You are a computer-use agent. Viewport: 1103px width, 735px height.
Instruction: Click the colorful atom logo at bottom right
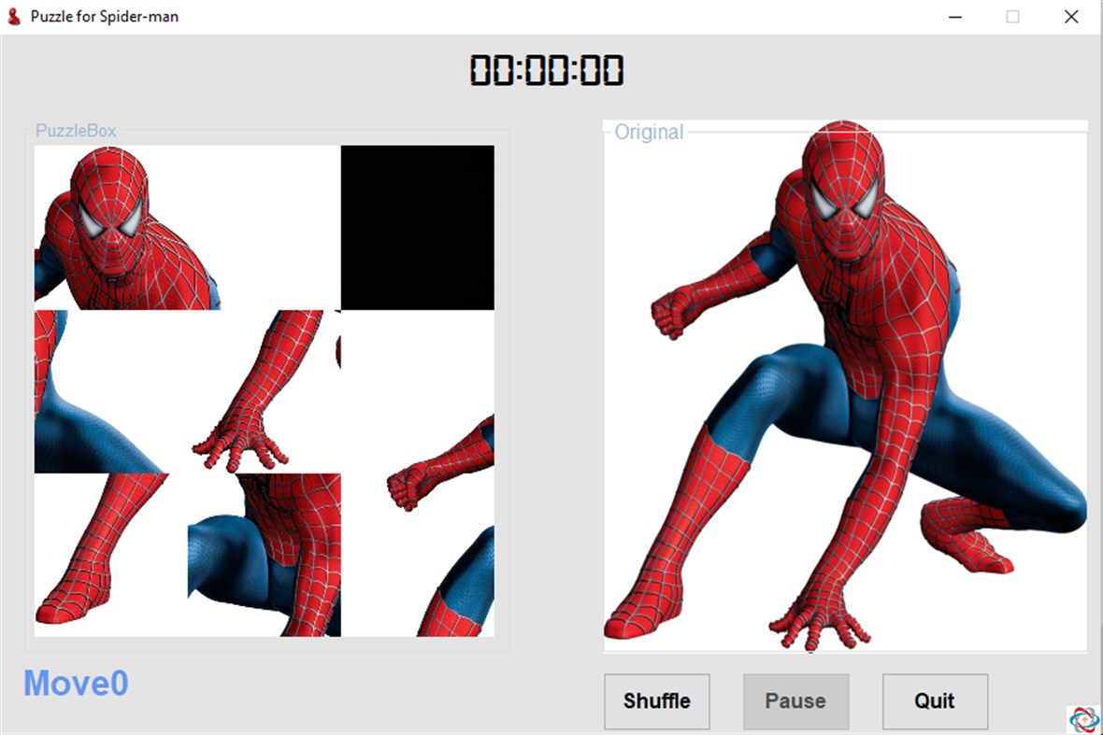pos(1083,717)
